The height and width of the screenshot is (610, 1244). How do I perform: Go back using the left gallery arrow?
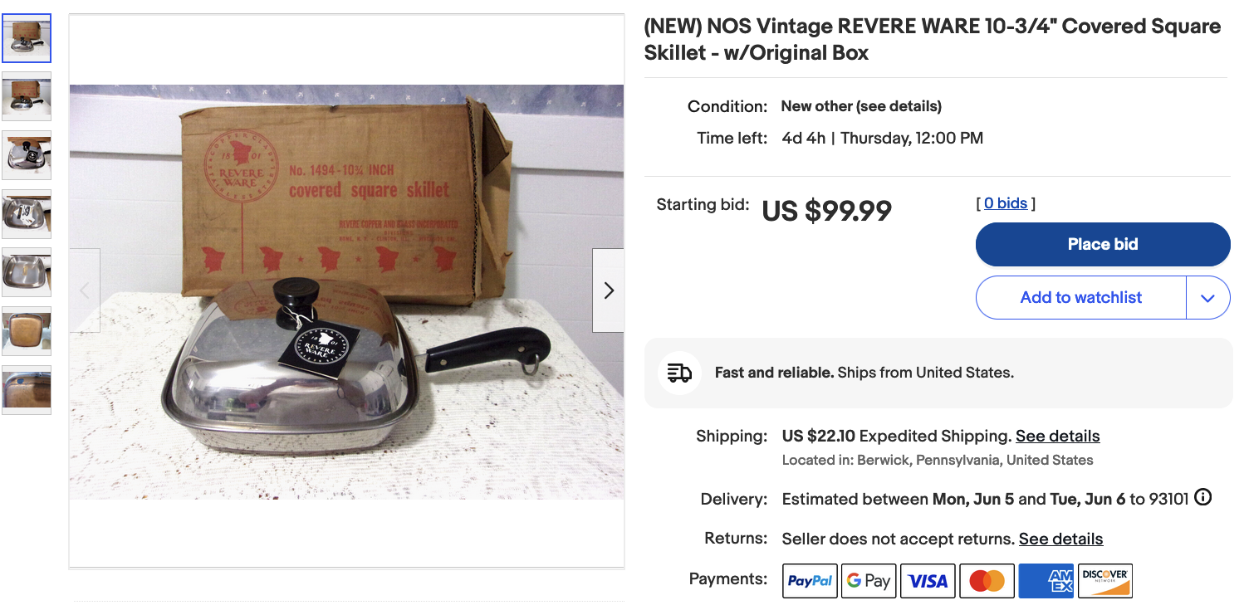coord(84,290)
